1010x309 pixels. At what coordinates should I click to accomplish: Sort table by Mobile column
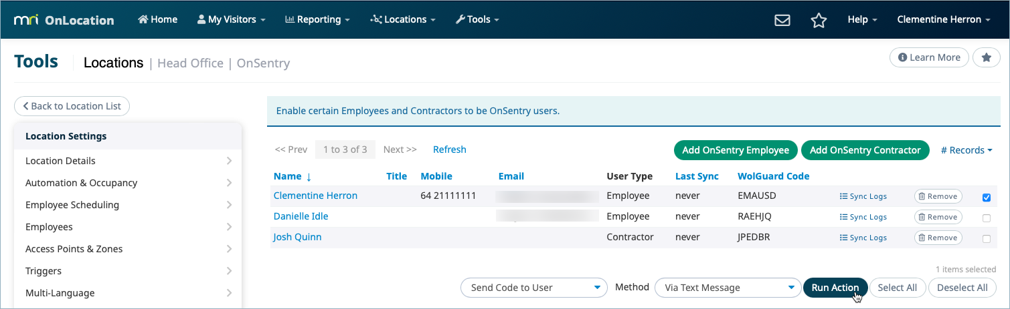[436, 176]
